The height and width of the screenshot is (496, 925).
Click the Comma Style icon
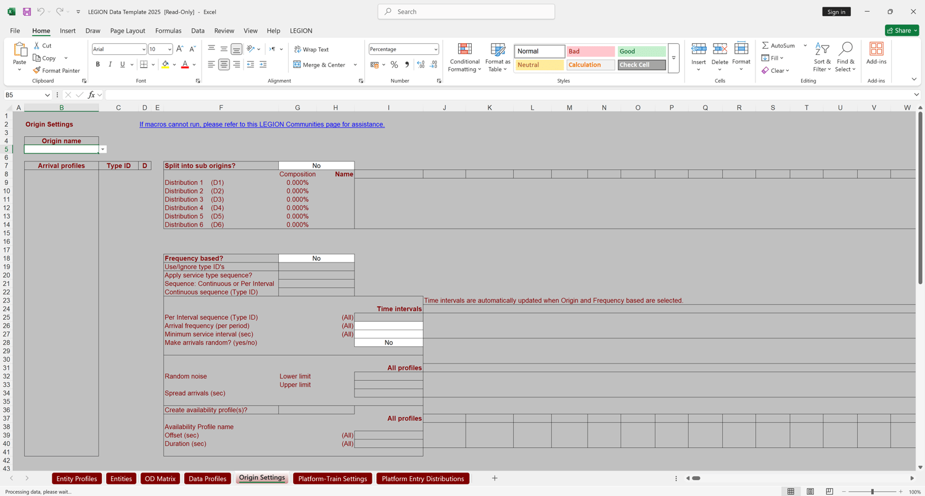tap(407, 65)
